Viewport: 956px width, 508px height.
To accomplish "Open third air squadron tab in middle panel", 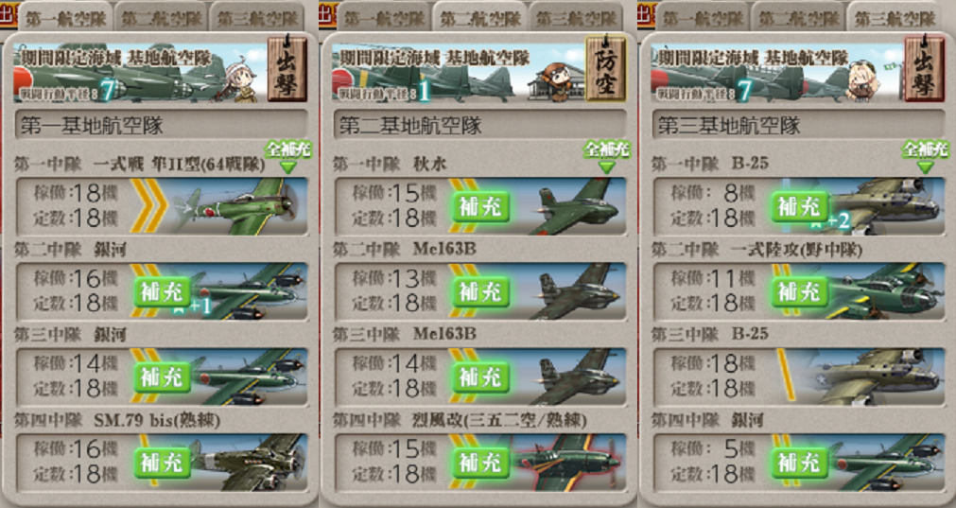I will (576, 18).
